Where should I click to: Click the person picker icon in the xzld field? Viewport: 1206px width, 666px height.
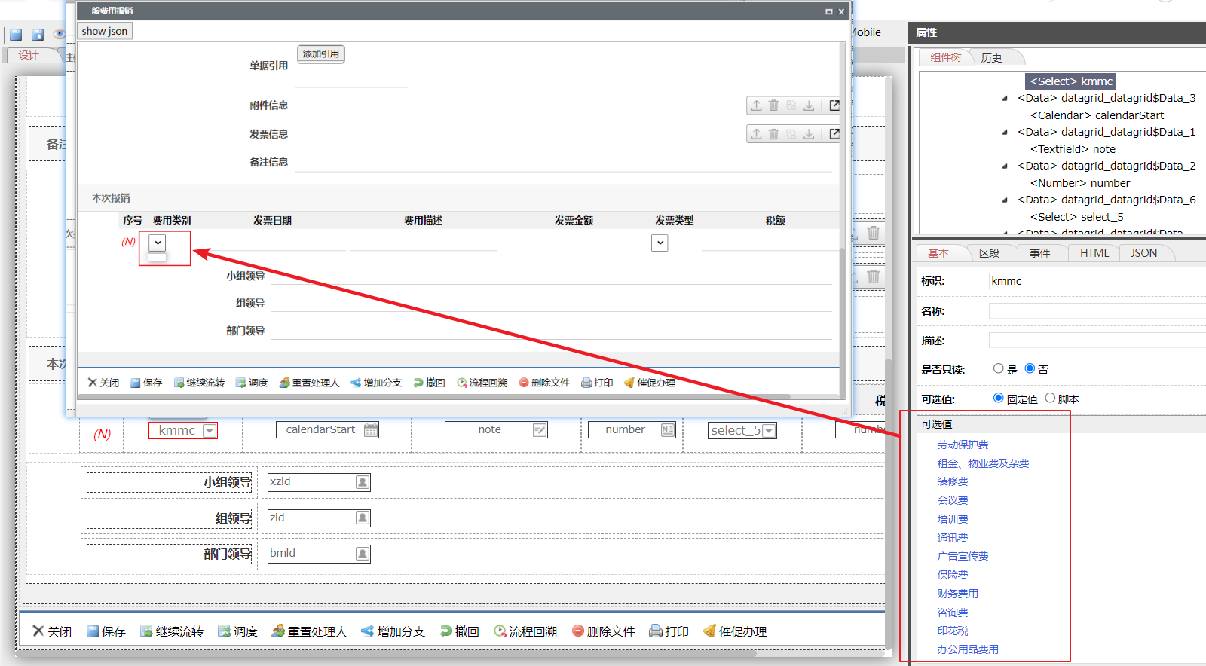(x=363, y=482)
